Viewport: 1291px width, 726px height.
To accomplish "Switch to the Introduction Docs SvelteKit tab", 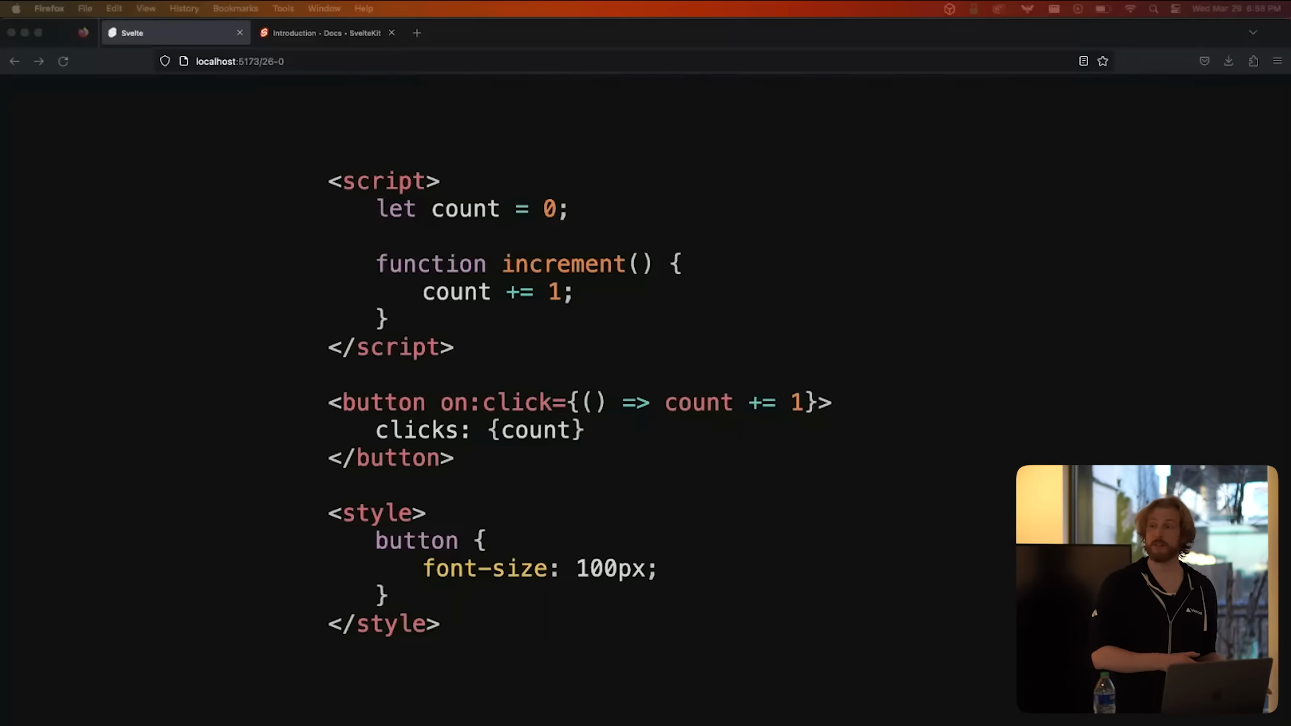I will click(326, 33).
